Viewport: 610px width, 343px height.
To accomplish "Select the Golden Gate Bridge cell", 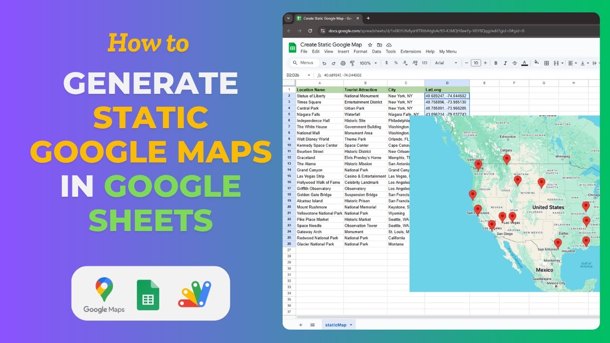I will point(319,195).
